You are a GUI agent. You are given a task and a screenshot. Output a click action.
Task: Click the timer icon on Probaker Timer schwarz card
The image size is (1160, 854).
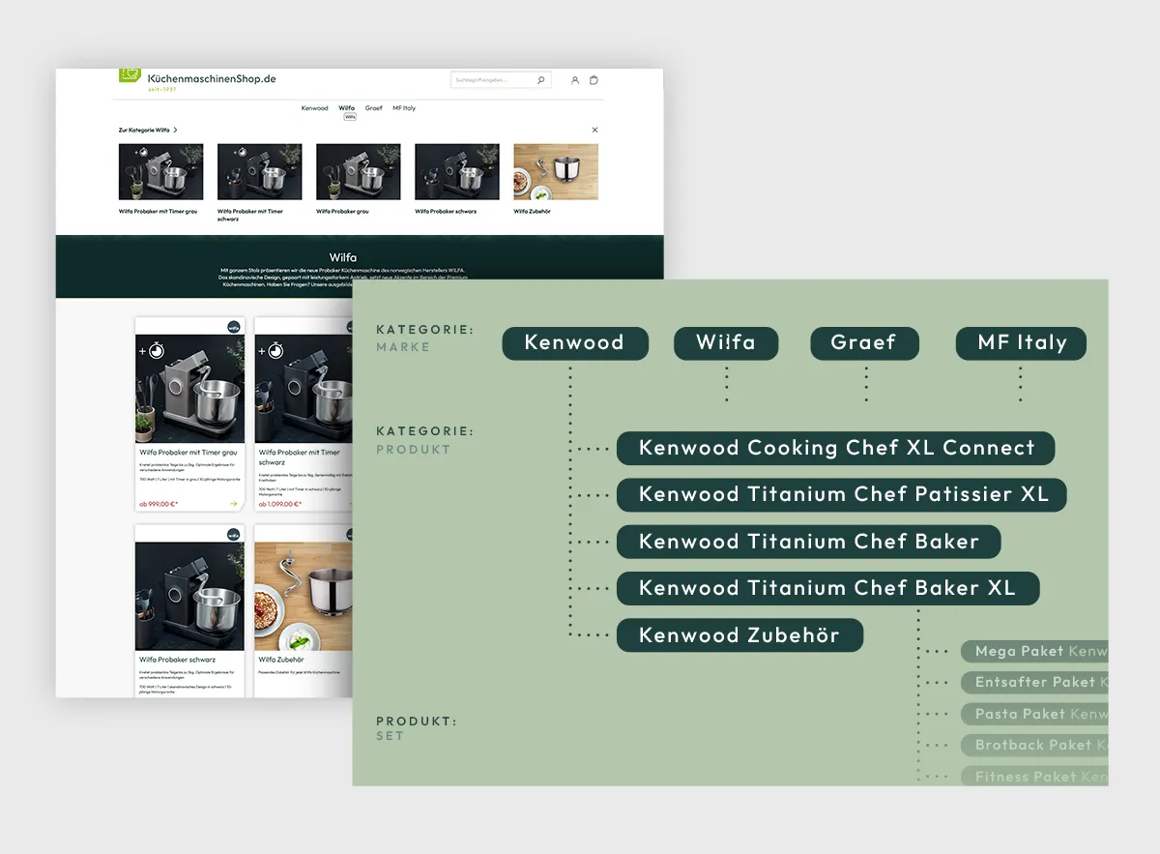click(x=275, y=350)
